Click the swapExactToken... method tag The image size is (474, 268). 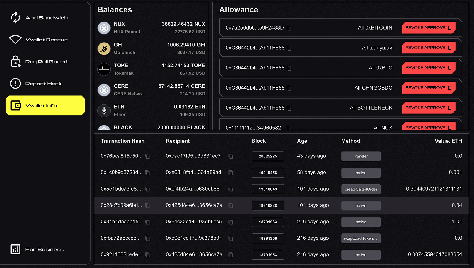tap(361, 238)
